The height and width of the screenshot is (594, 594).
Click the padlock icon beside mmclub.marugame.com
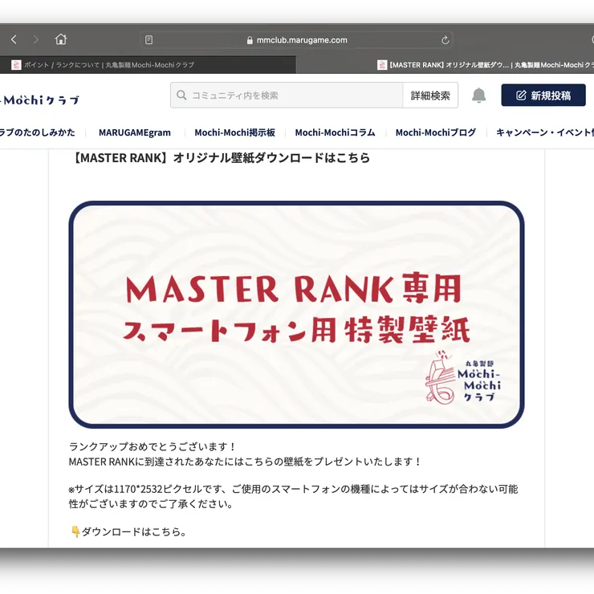pyautogui.click(x=250, y=40)
